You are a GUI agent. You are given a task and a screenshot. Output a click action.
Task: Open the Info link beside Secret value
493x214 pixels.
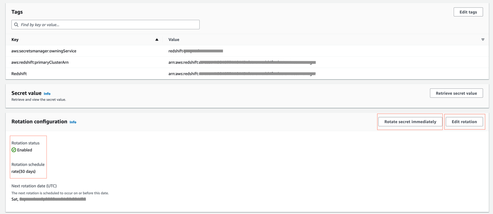pos(47,94)
